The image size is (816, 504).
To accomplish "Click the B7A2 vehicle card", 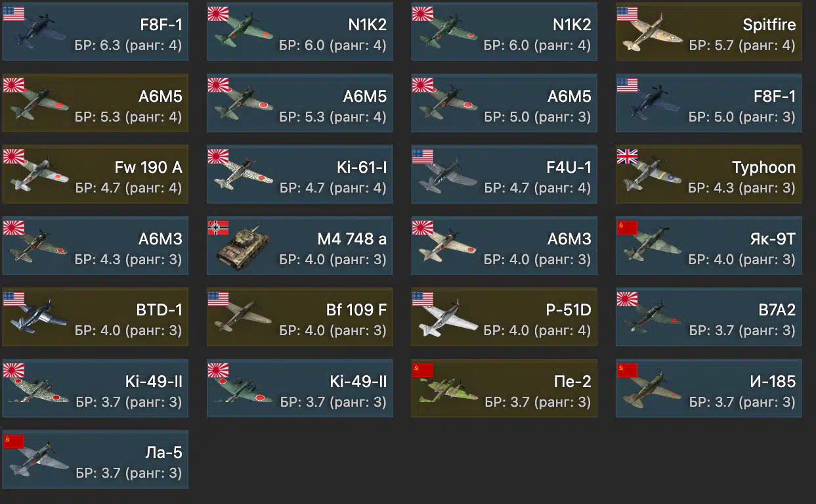I will 709,317.
